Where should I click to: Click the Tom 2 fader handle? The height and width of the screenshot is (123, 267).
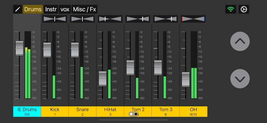(130, 67)
